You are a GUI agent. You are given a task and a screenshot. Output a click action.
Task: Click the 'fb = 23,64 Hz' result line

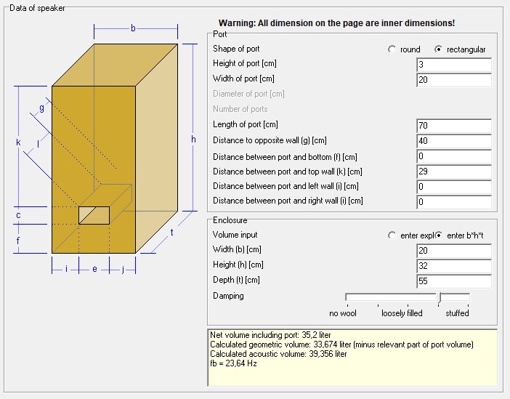(x=233, y=363)
